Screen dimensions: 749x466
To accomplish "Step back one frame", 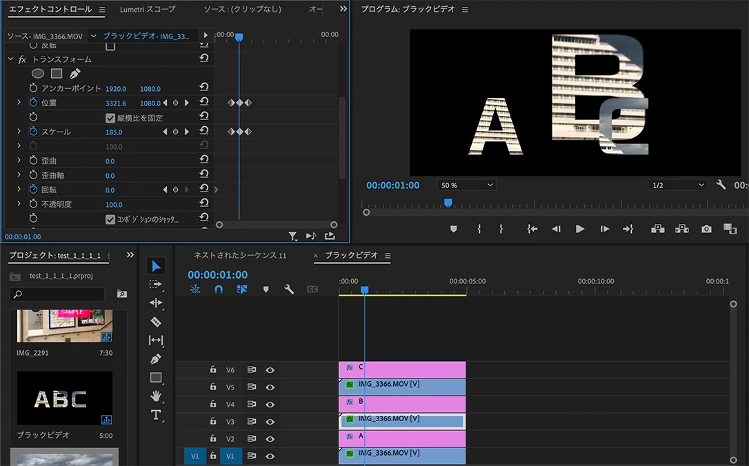I will (x=556, y=229).
